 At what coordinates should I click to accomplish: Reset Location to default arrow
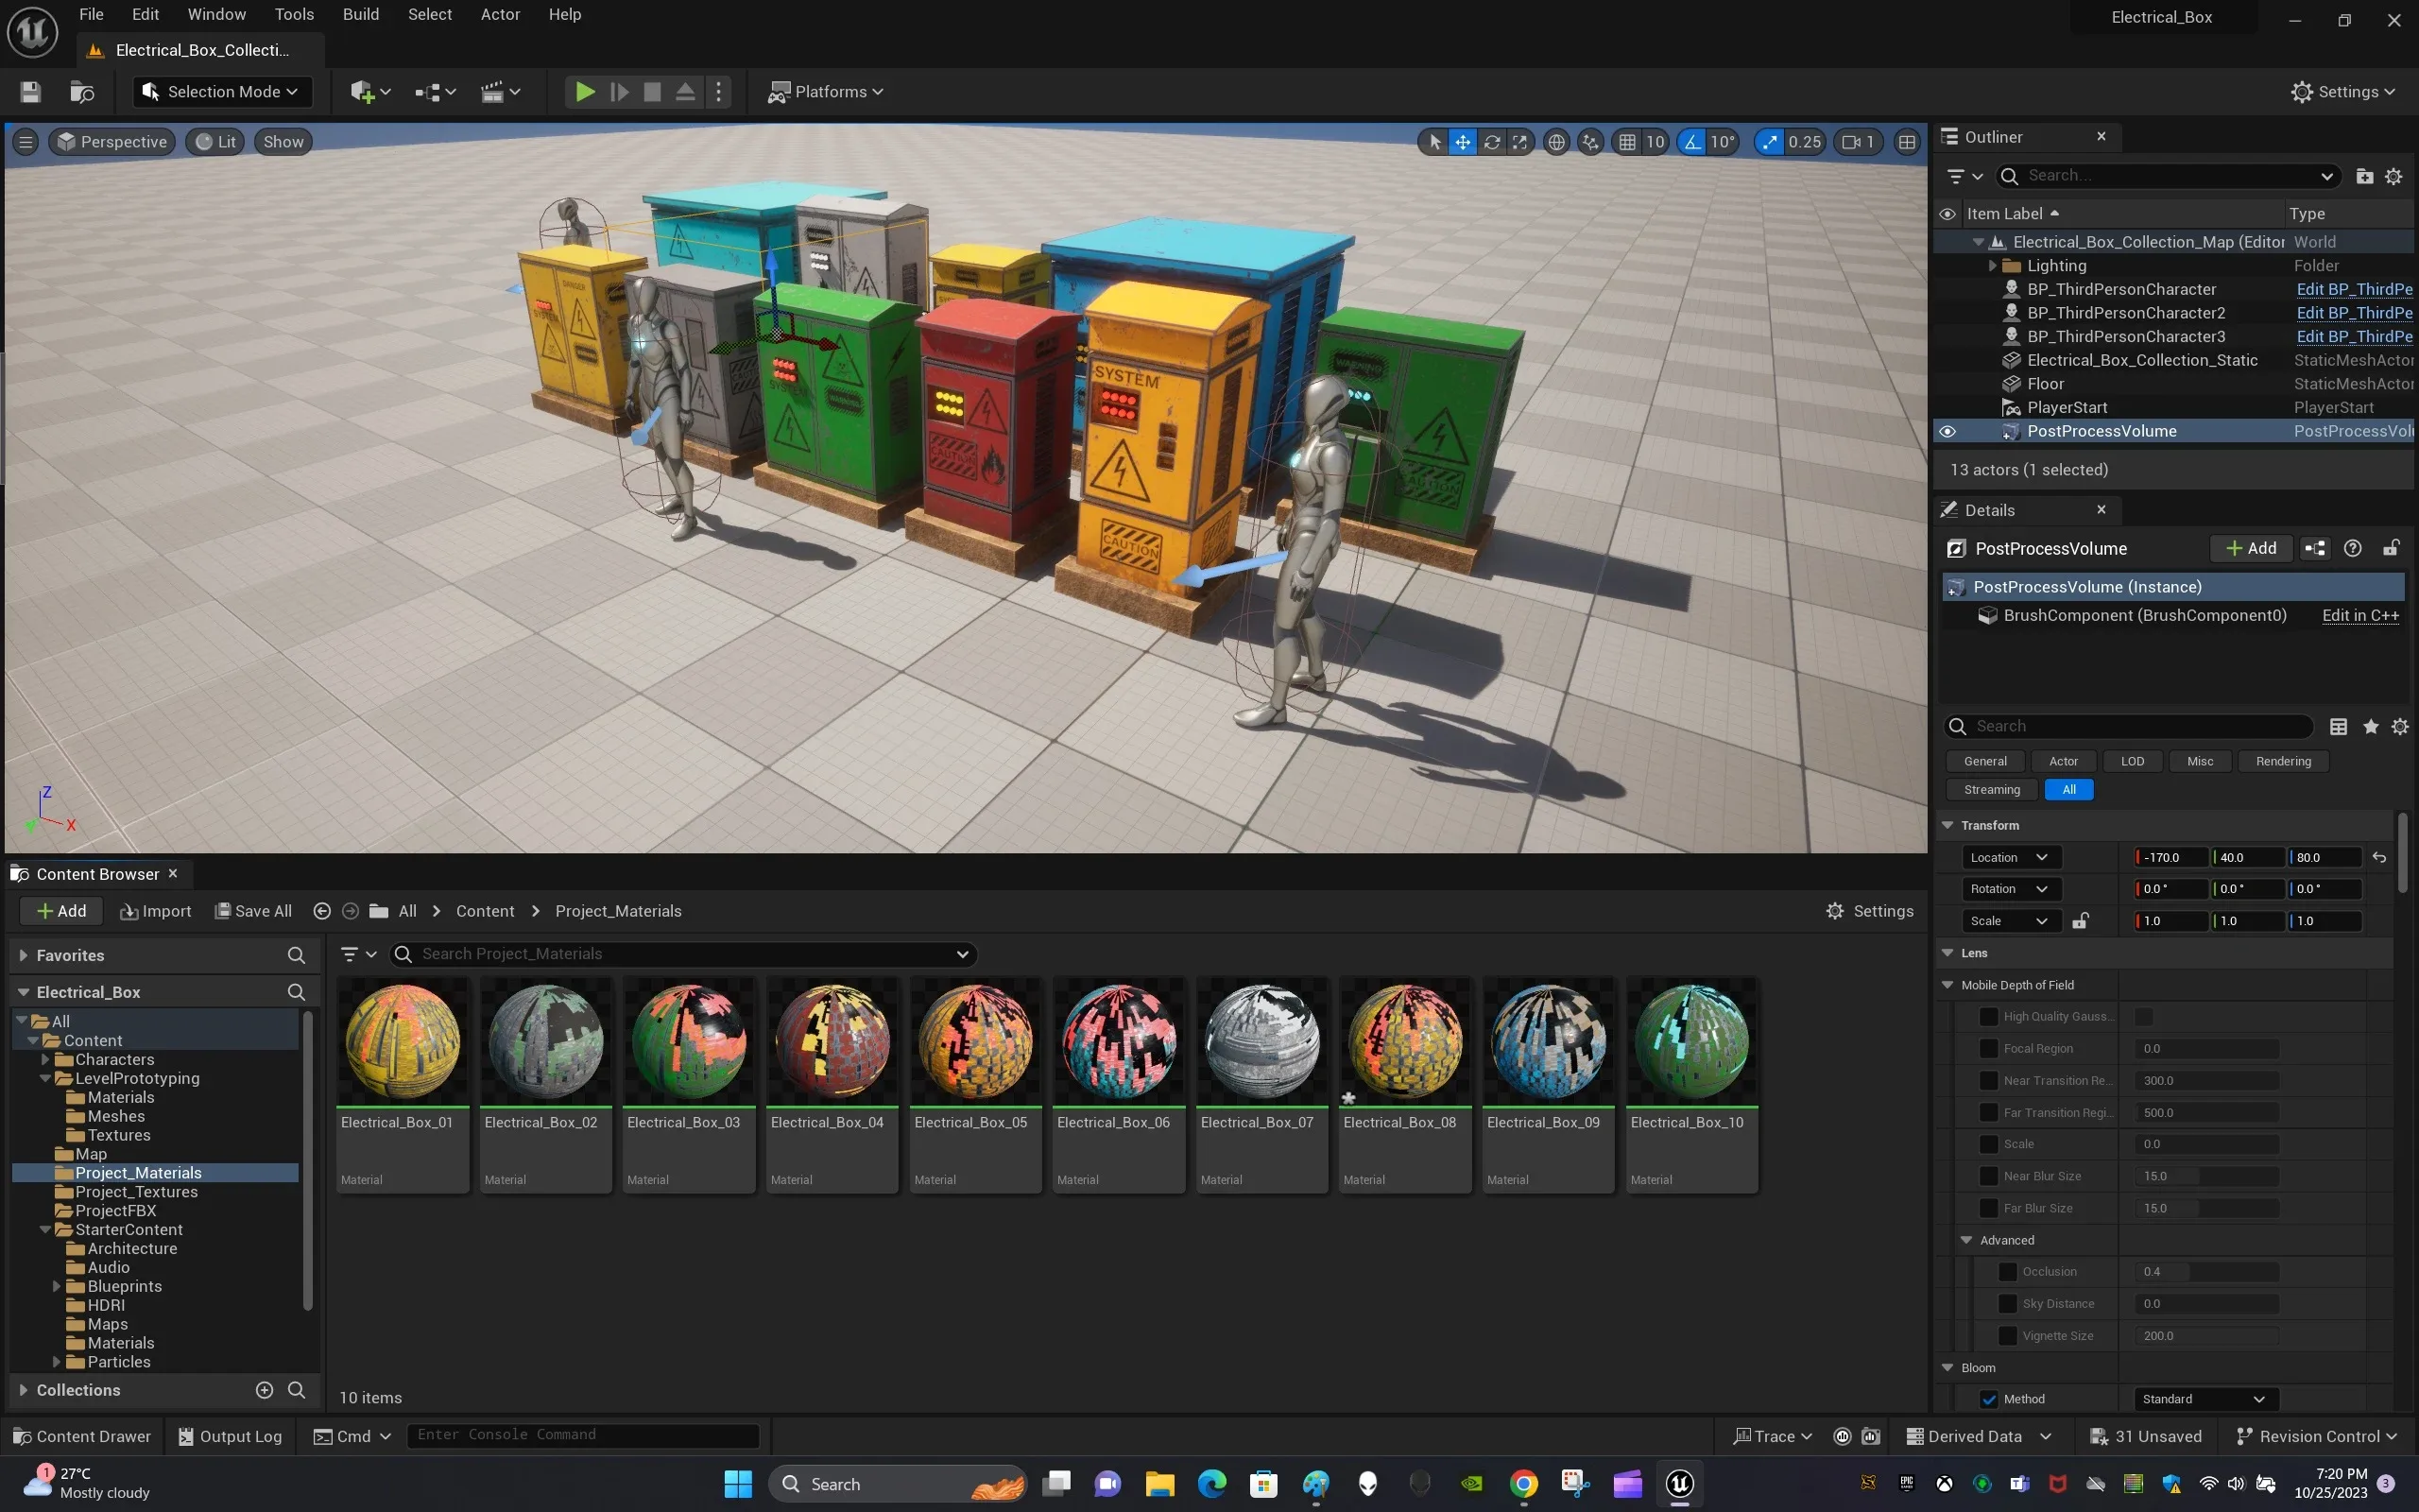click(2379, 858)
